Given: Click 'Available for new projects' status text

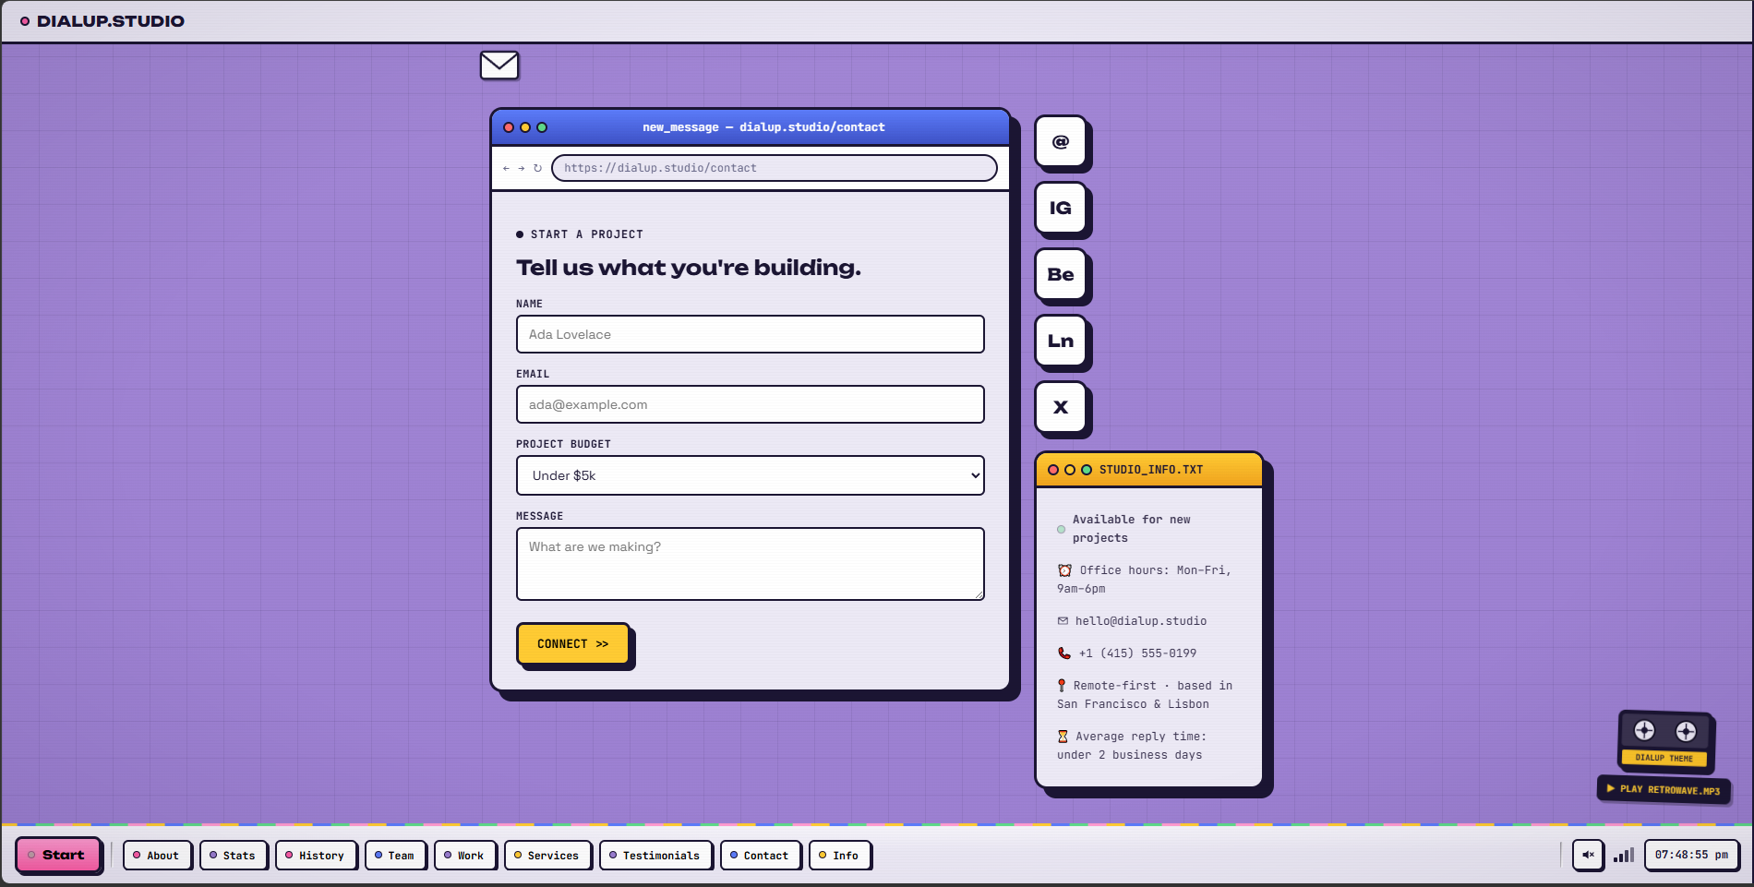Looking at the screenshot, I should (x=1132, y=529).
